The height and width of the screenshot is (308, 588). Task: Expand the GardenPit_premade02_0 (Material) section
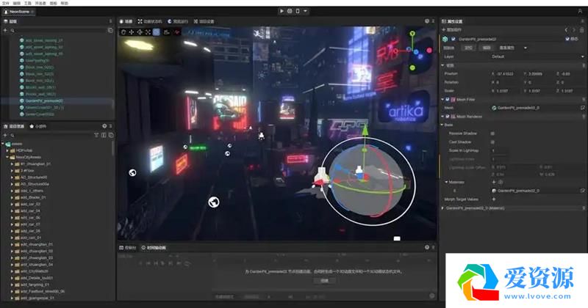(442, 208)
